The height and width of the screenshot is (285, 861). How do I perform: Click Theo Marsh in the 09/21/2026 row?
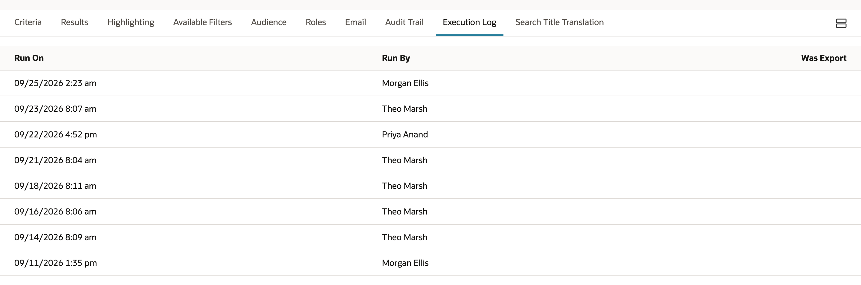click(x=404, y=160)
